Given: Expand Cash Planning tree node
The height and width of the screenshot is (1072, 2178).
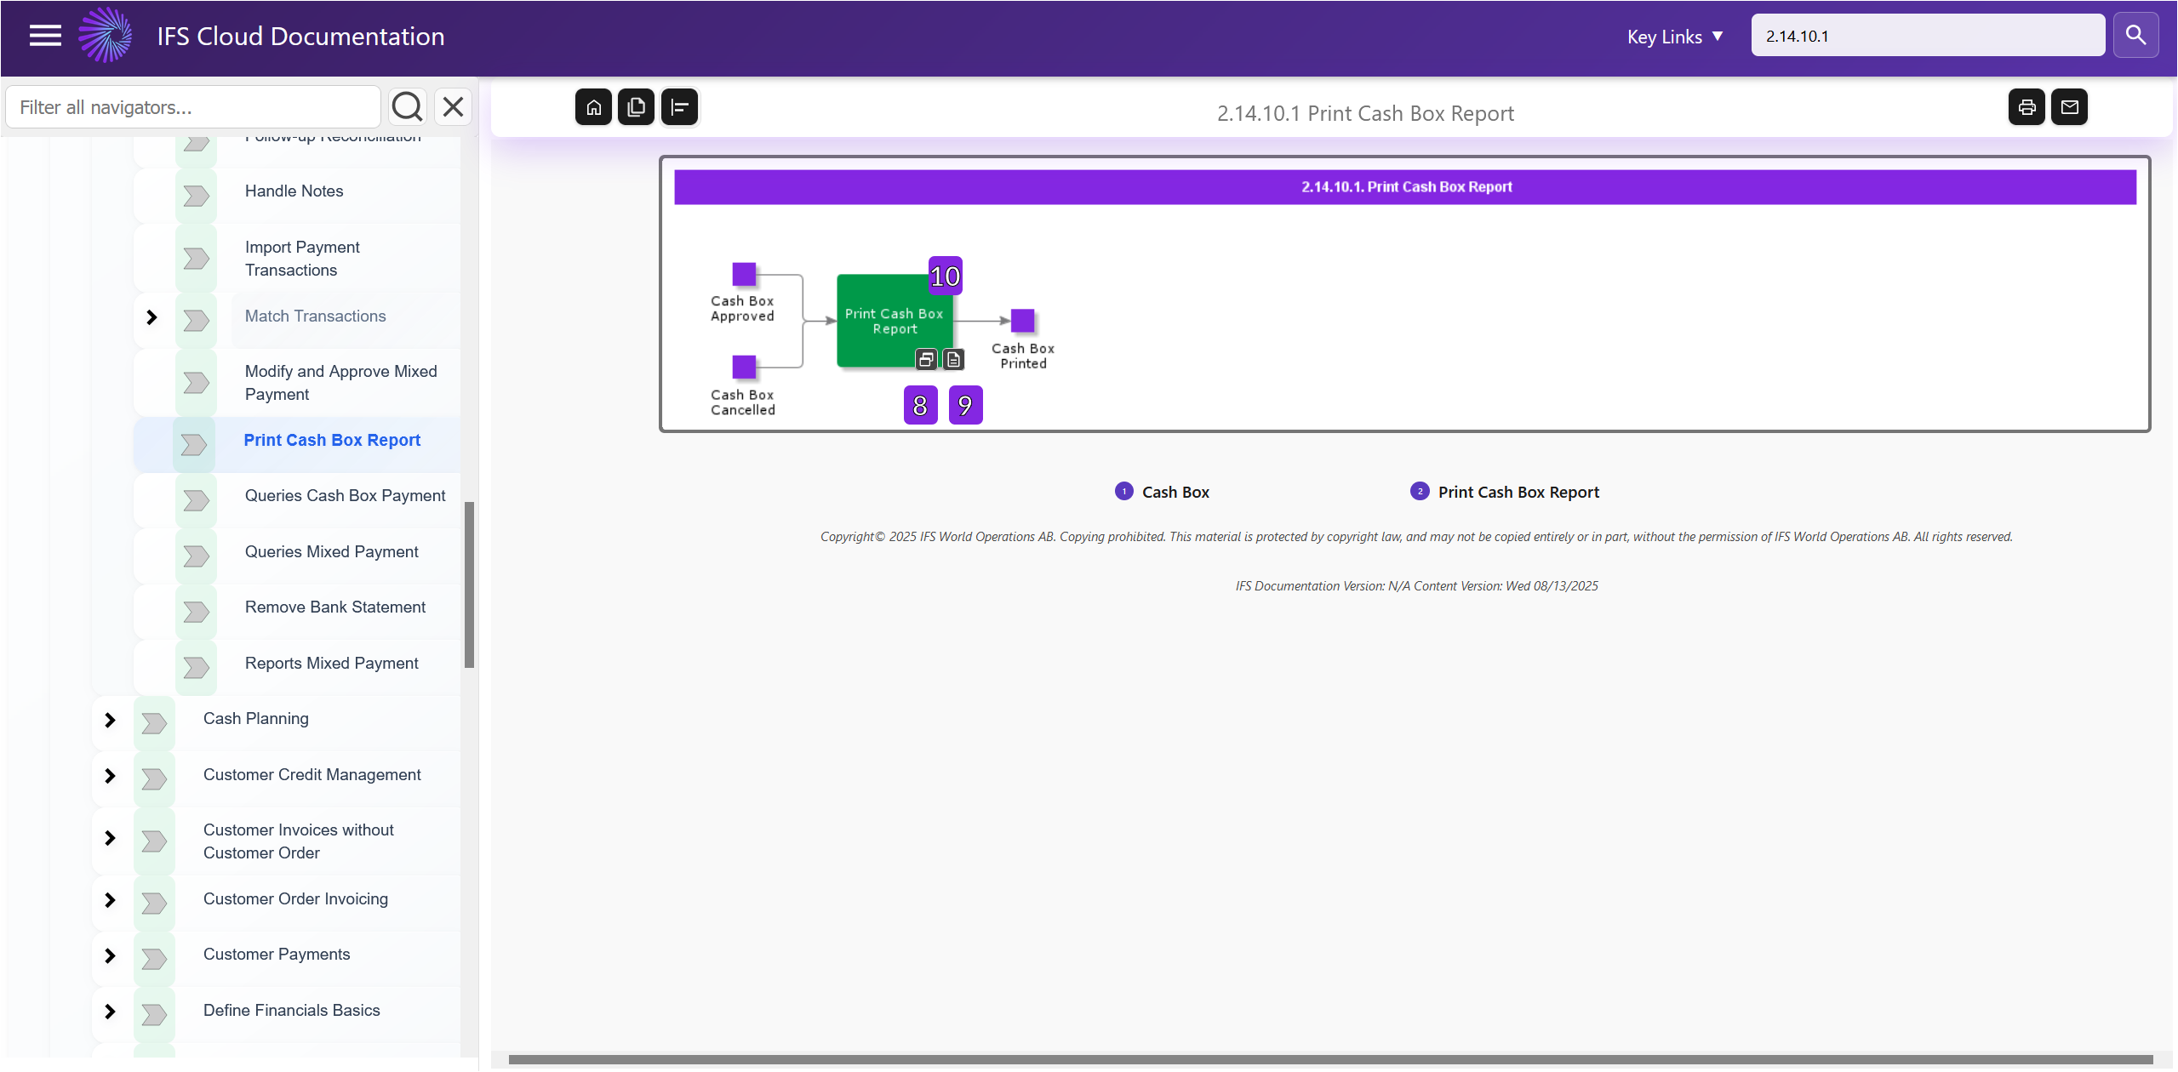Looking at the screenshot, I should pos(110,720).
